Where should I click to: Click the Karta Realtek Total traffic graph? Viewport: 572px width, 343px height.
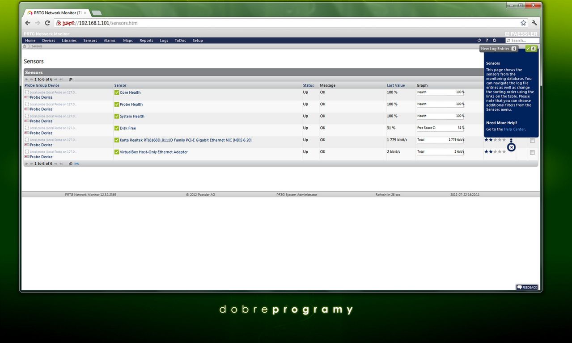pyautogui.click(x=441, y=140)
